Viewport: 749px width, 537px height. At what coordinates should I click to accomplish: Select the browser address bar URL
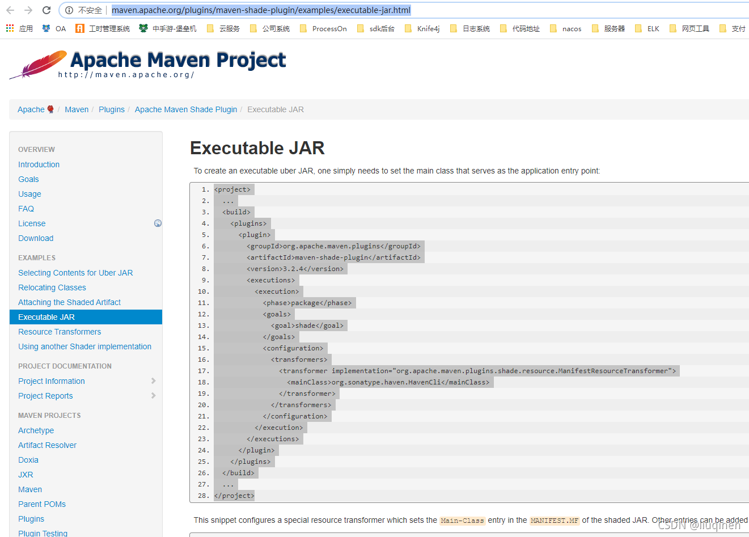(x=261, y=10)
